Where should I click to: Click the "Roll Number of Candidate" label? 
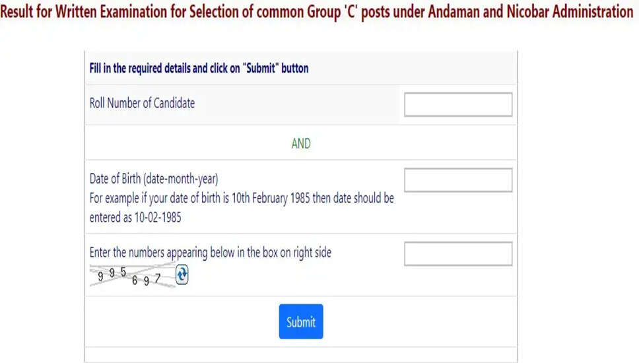[142, 104]
